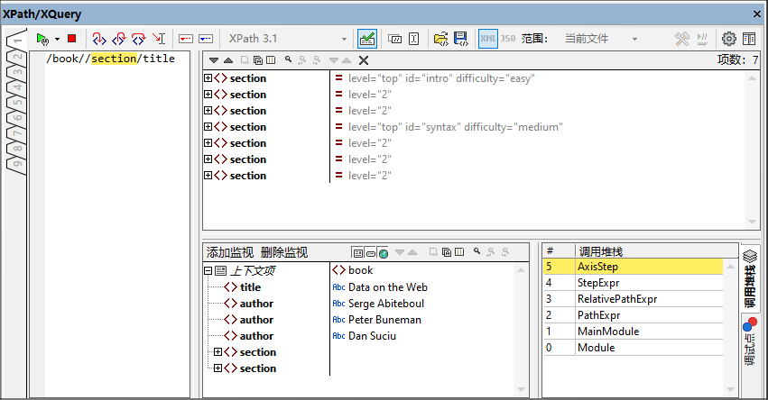
Task: Expand the section row with id="syntax"
Action: click(208, 127)
